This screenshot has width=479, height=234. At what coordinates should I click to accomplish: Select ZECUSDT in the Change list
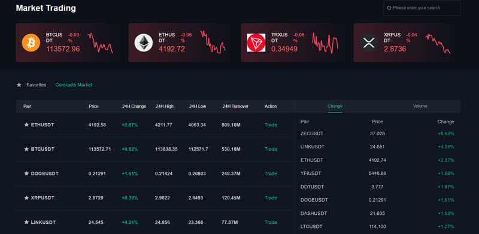[377, 133]
